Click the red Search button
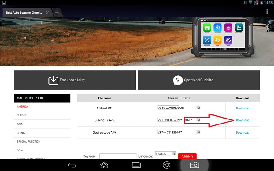This screenshot has height=171, width=274. 187,156
